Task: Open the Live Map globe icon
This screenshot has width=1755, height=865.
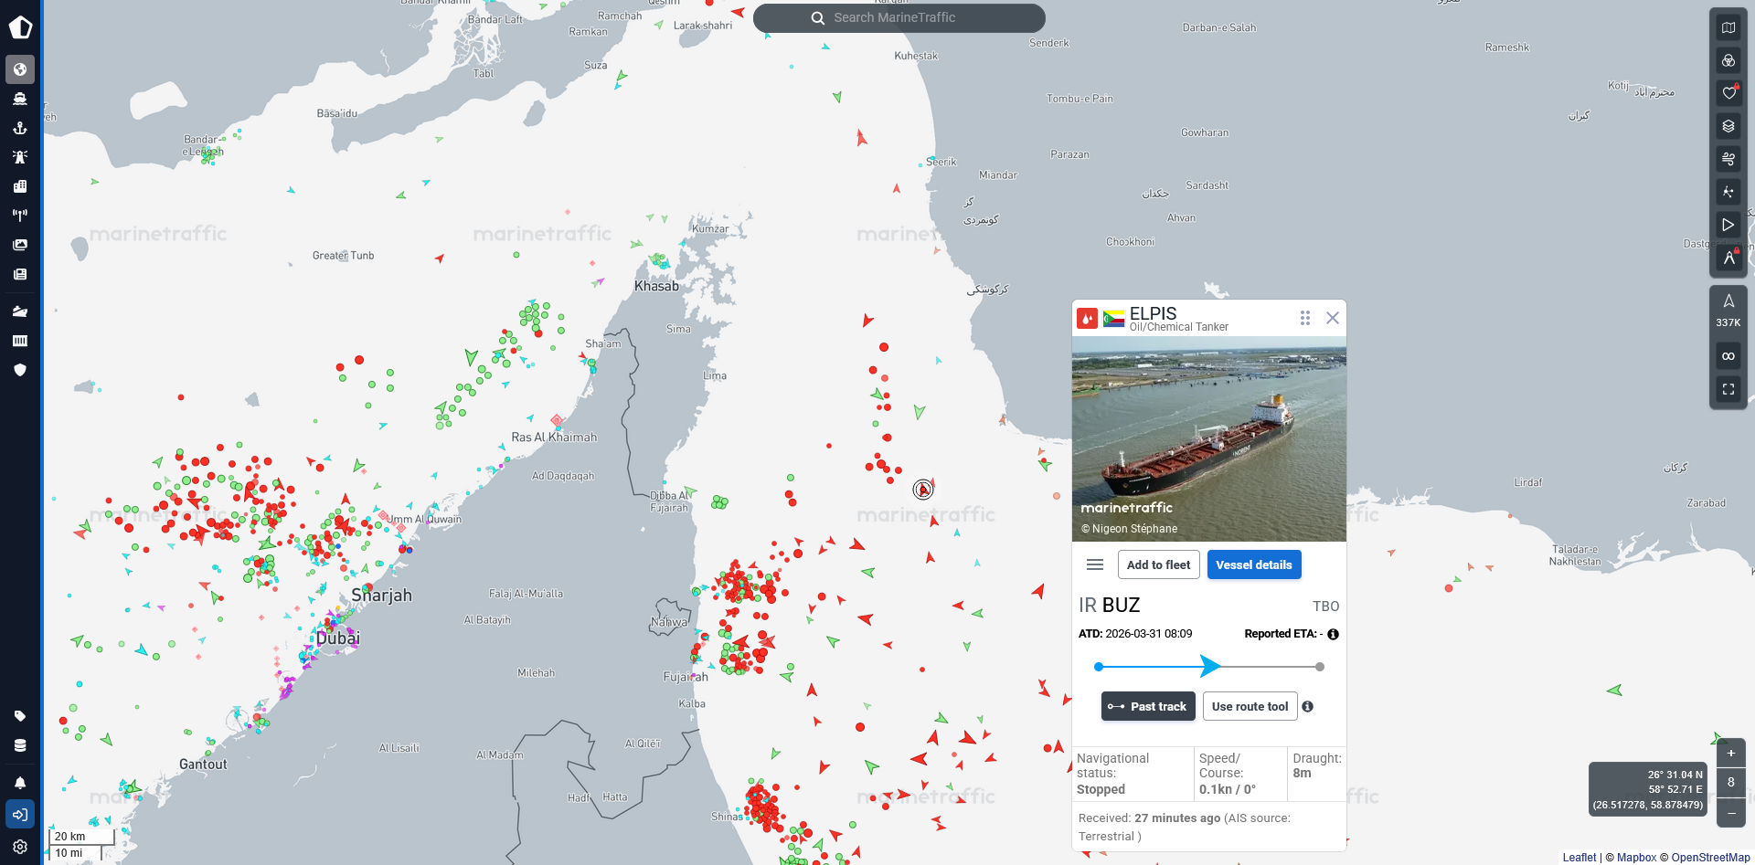Action: pos(20,69)
